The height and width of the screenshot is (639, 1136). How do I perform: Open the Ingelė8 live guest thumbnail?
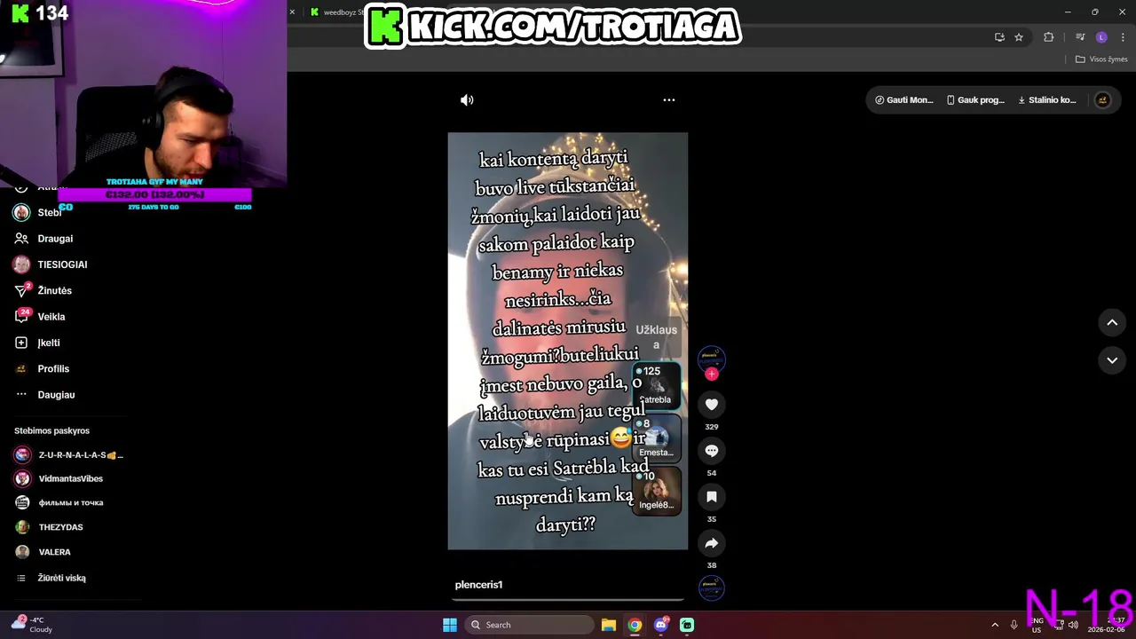pyautogui.click(x=657, y=492)
